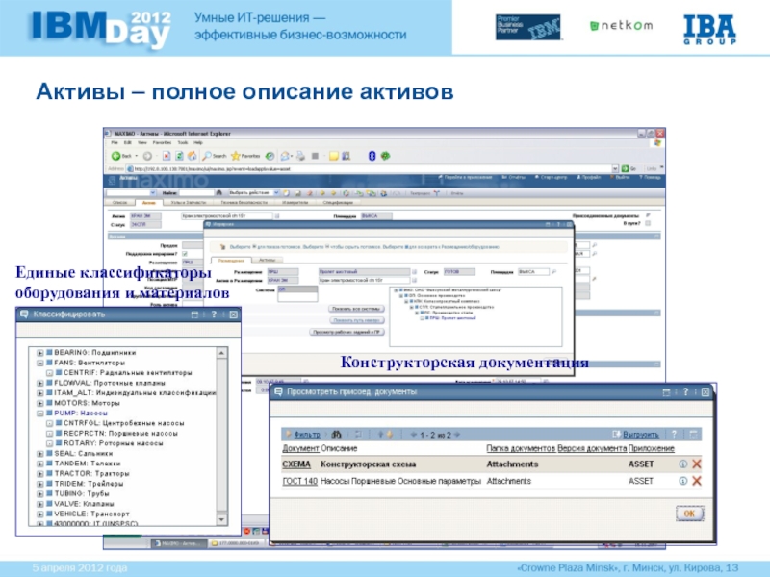Screen dimensions: 770x577
Task: Click binoculars search icon in Maximo toolbar
Action: coord(219,193)
